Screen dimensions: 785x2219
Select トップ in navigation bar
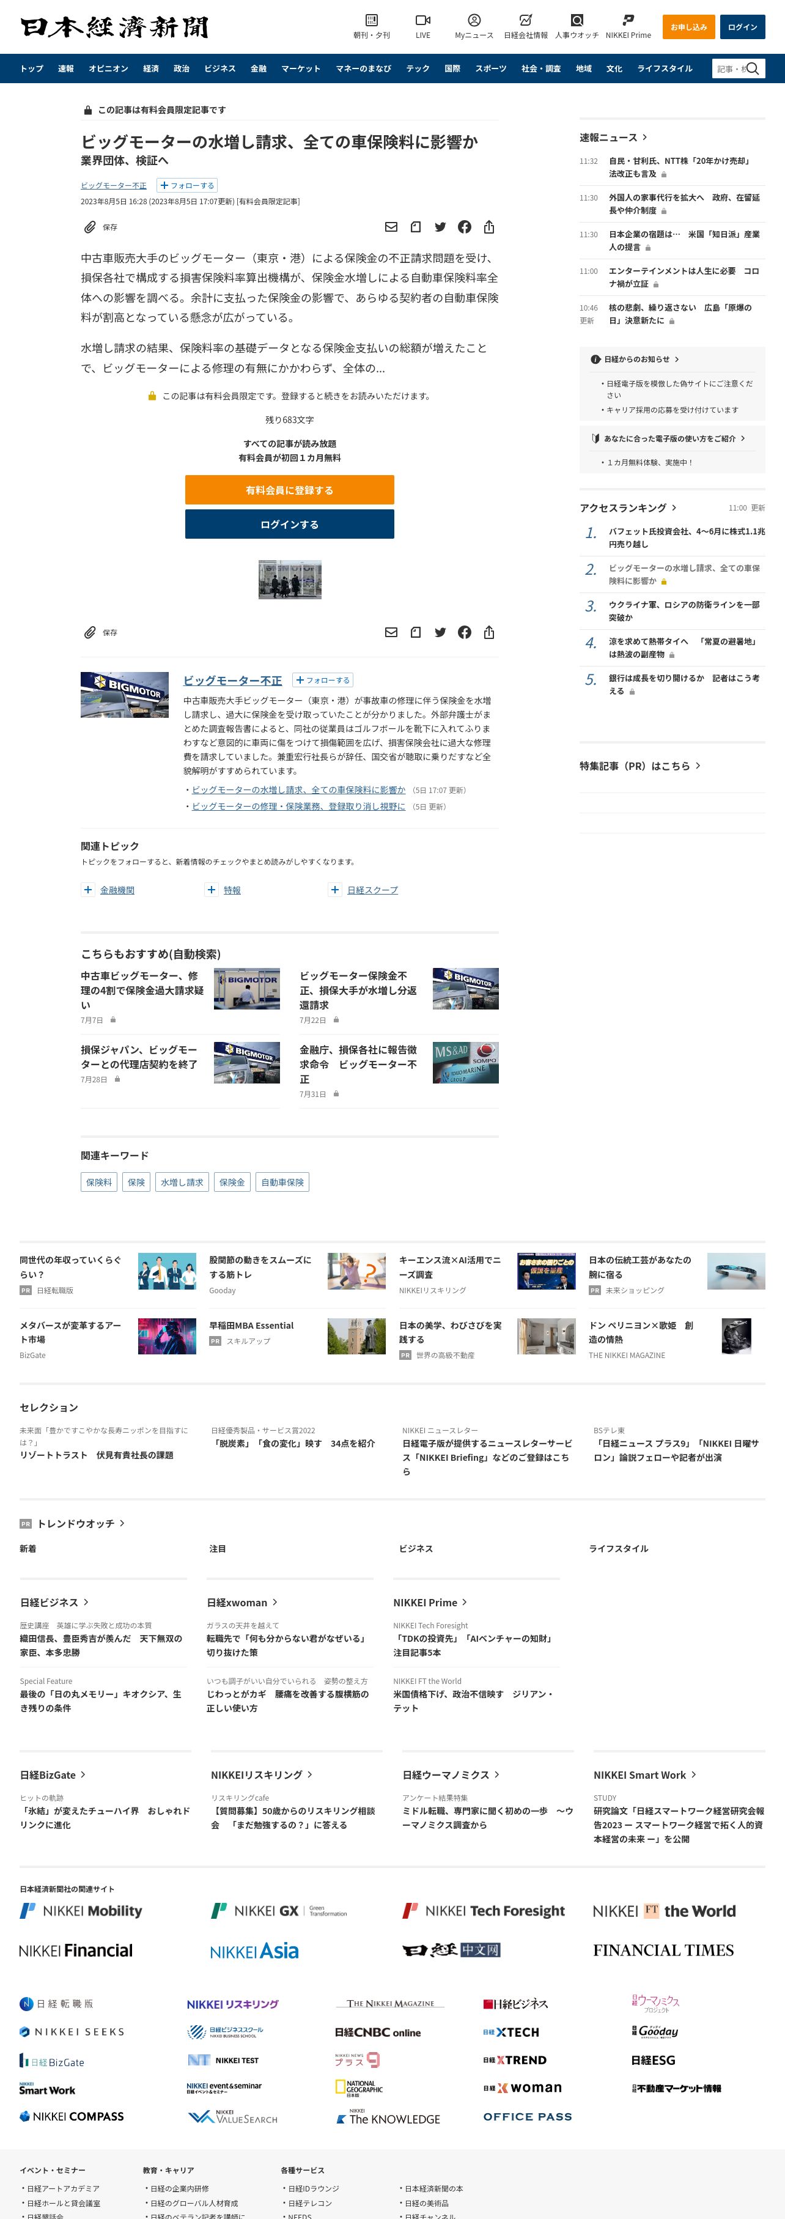(x=32, y=69)
